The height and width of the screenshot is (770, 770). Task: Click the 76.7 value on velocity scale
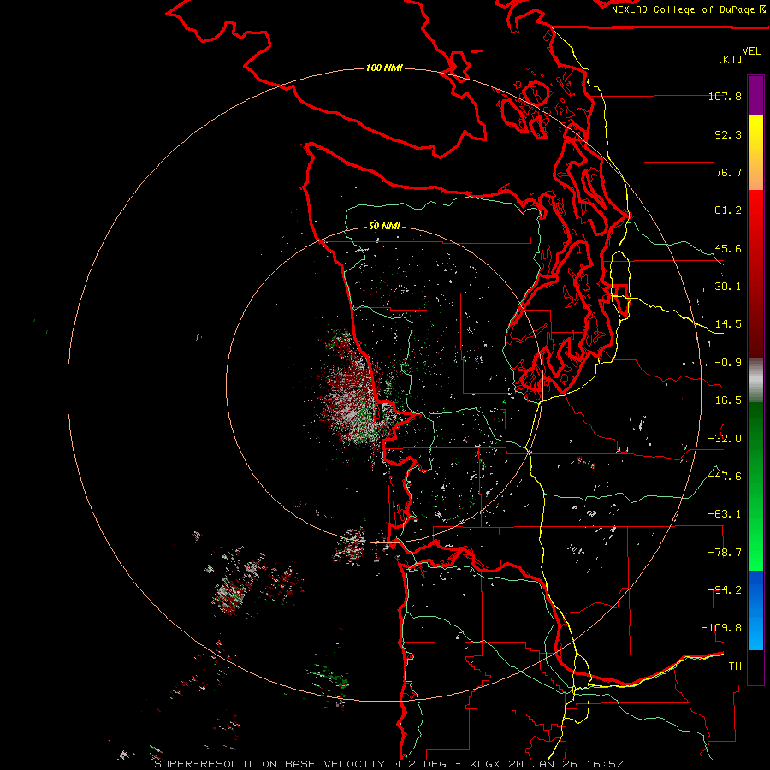pos(728,172)
